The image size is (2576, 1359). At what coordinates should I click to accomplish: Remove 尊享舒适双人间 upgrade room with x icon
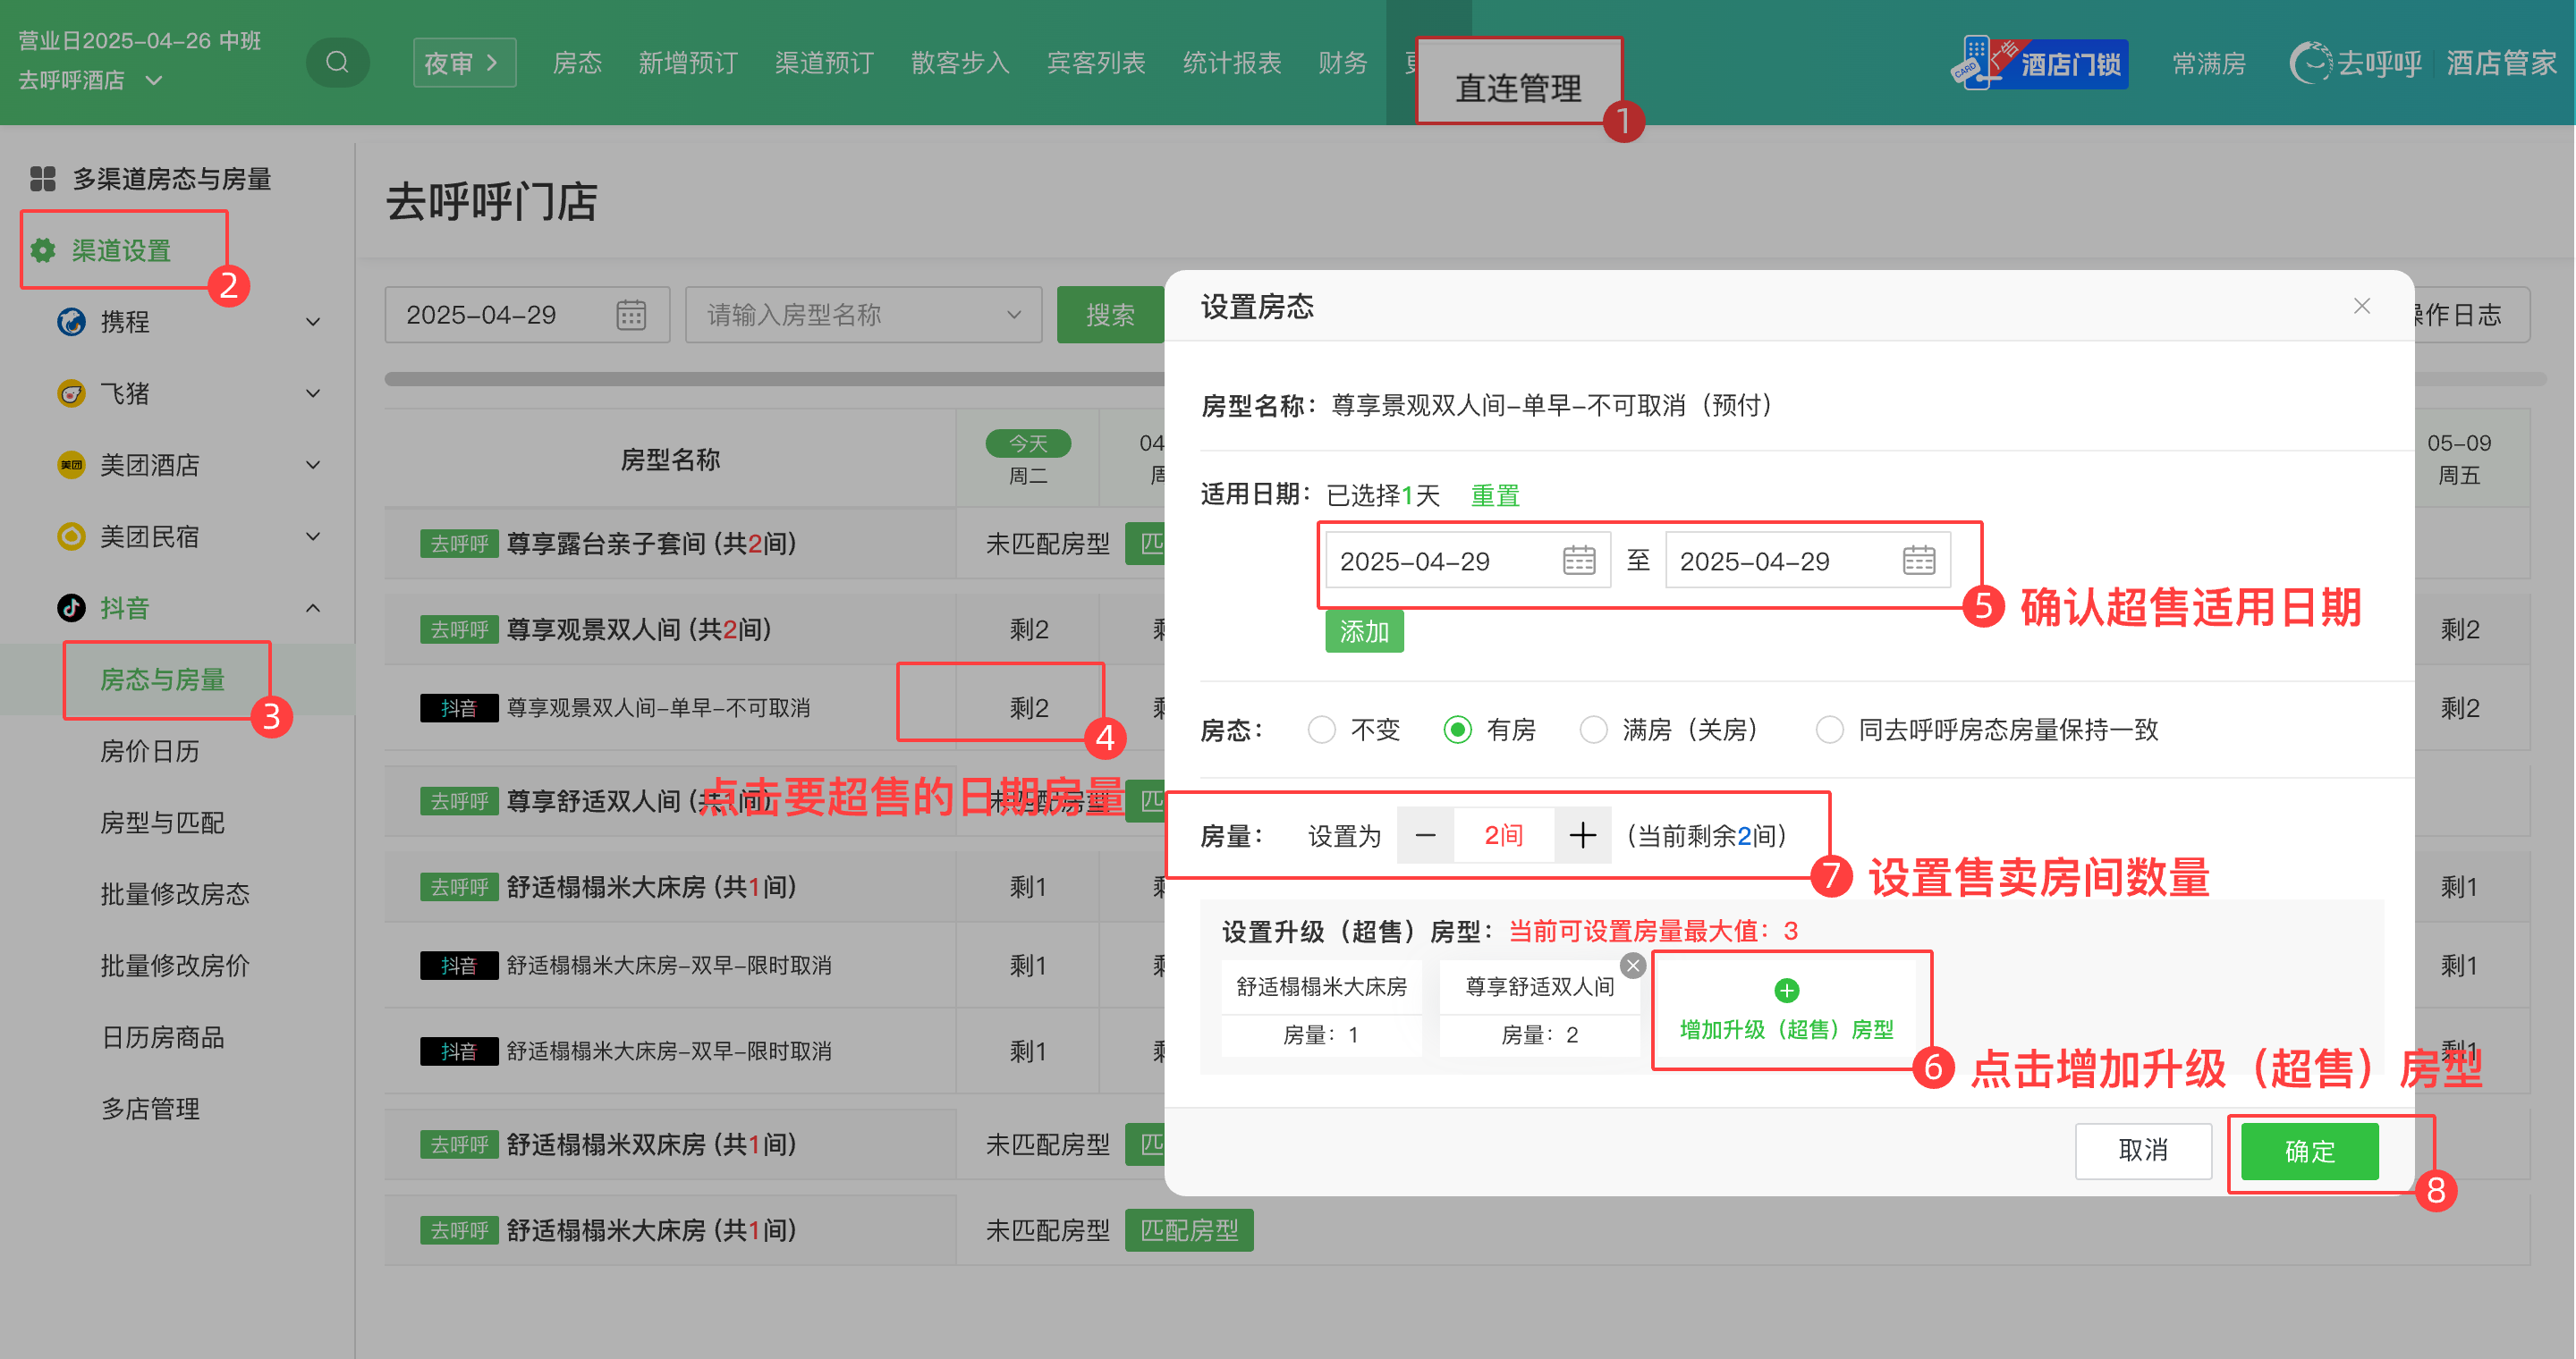click(1633, 966)
